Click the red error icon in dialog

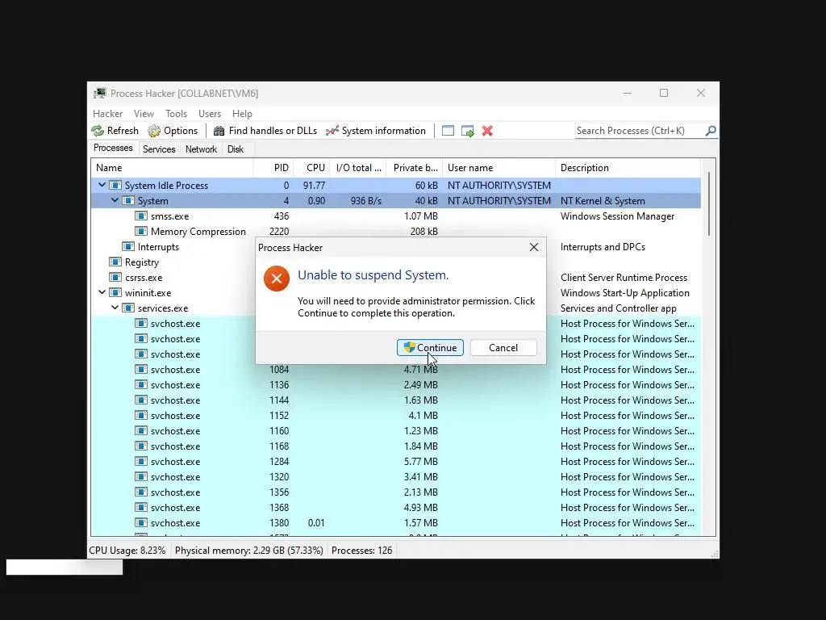click(277, 279)
